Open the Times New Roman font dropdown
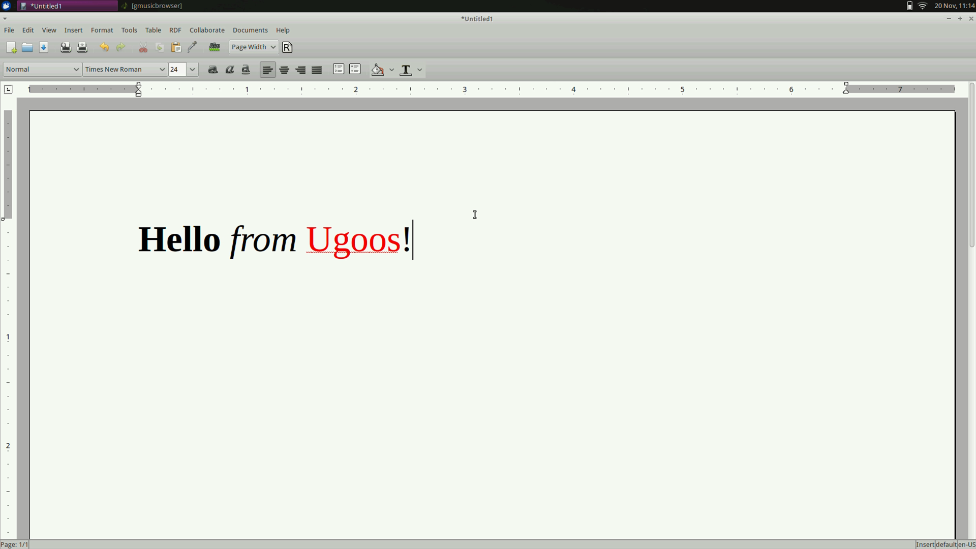The image size is (976, 549). coord(125,70)
